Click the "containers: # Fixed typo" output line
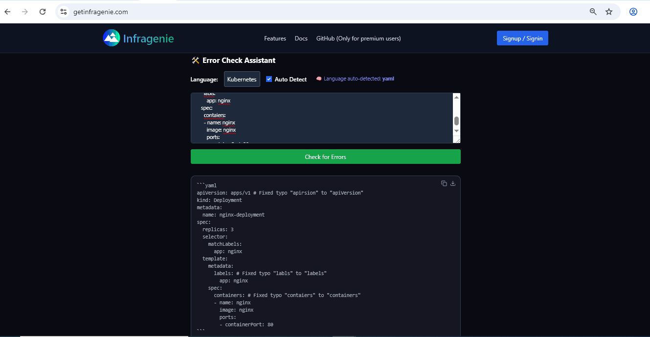 click(x=287, y=295)
